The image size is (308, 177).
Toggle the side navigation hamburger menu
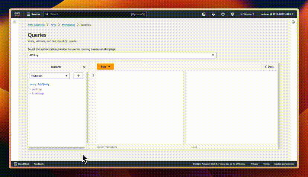[x=15, y=22]
